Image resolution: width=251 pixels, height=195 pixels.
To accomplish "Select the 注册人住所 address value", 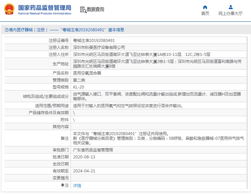I will tap(141, 55).
